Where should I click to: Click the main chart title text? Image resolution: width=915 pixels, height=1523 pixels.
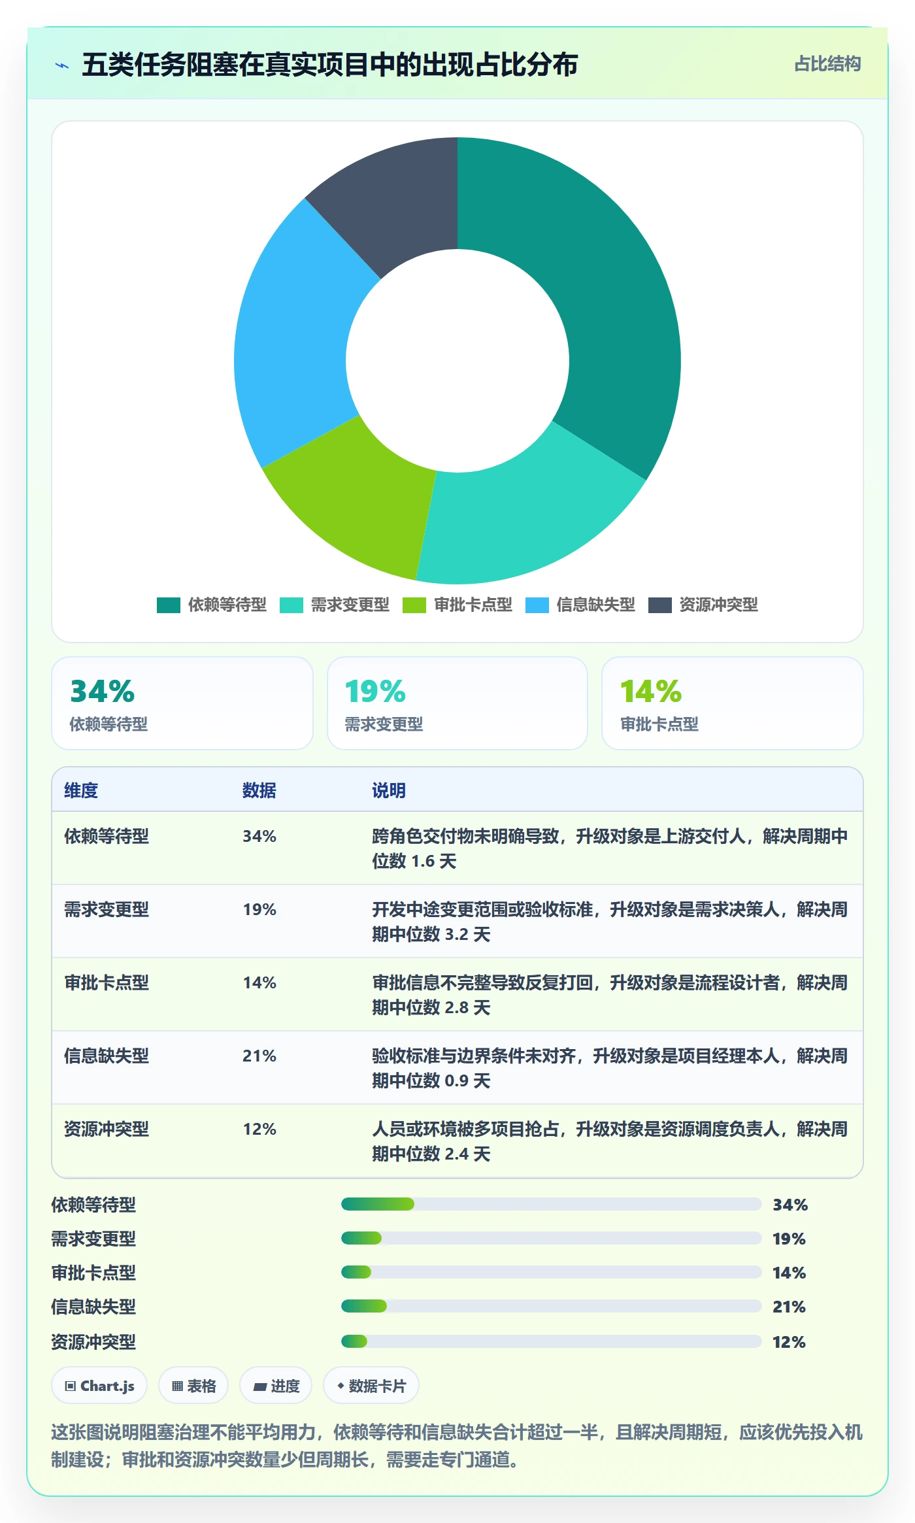330,65
